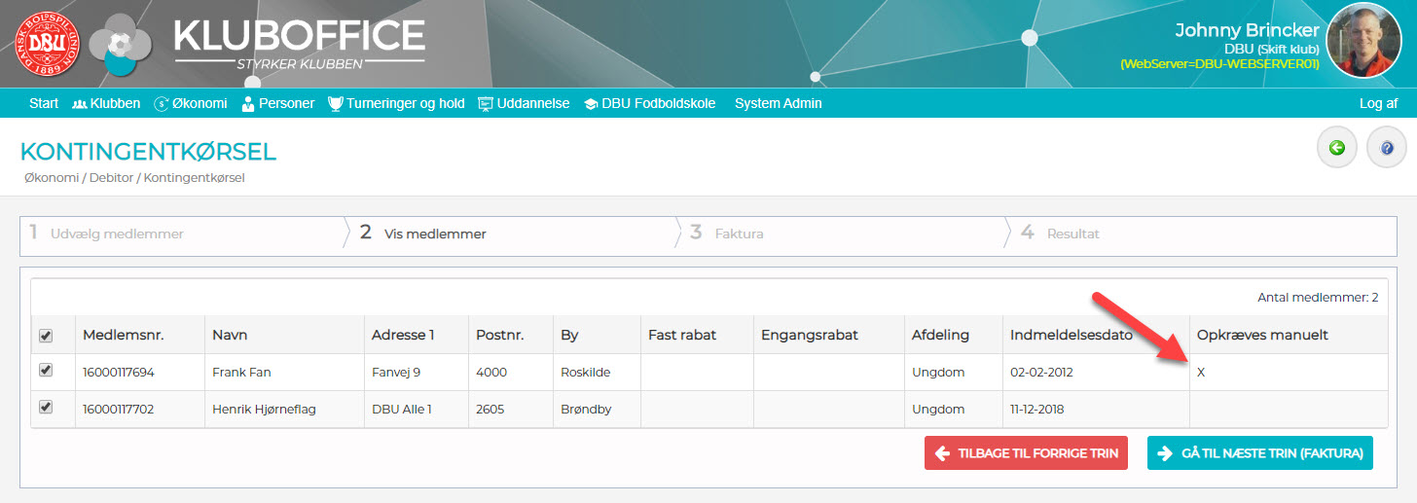Select step 3 Faktura tab
Image resolution: width=1417 pixels, height=503 pixels.
840,234
